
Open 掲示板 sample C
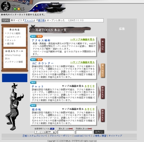[x=91, y=109]
